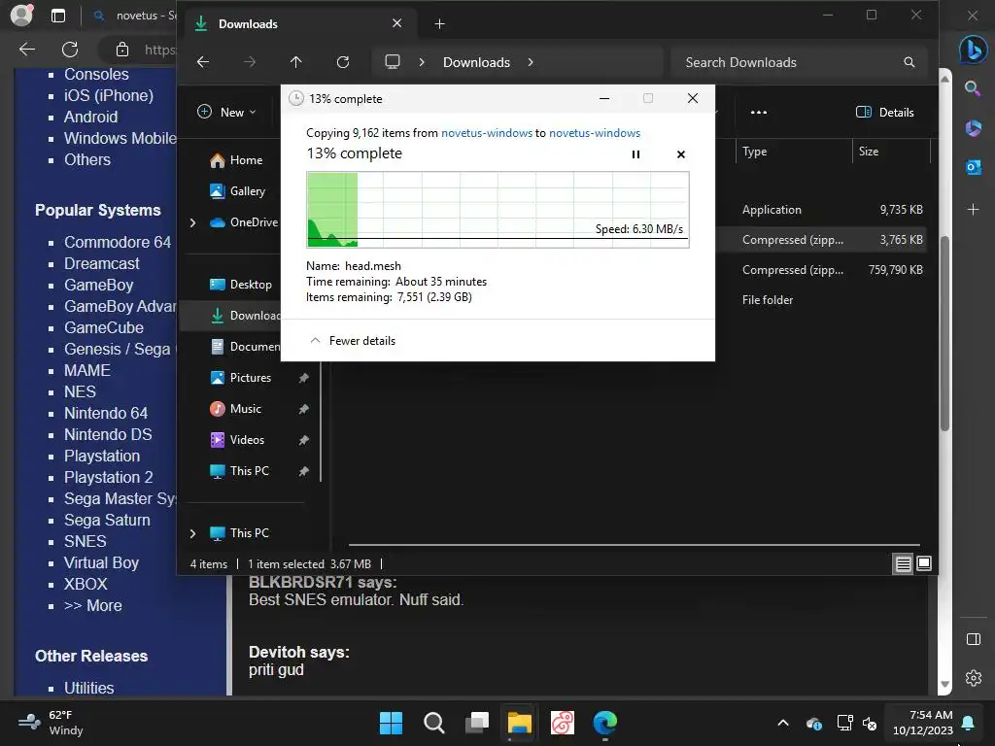The height and width of the screenshot is (746, 995).
Task: Open Task View on taskbar
Action: pyautogui.click(x=476, y=723)
